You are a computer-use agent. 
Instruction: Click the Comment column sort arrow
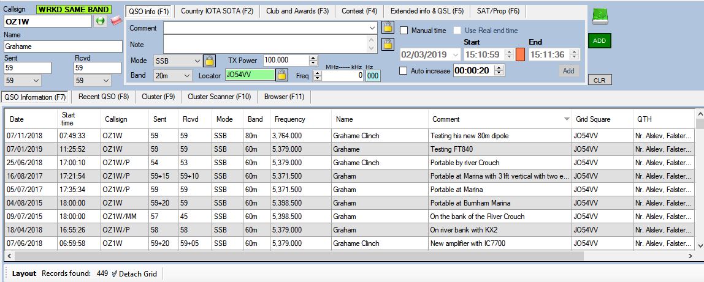567,119
